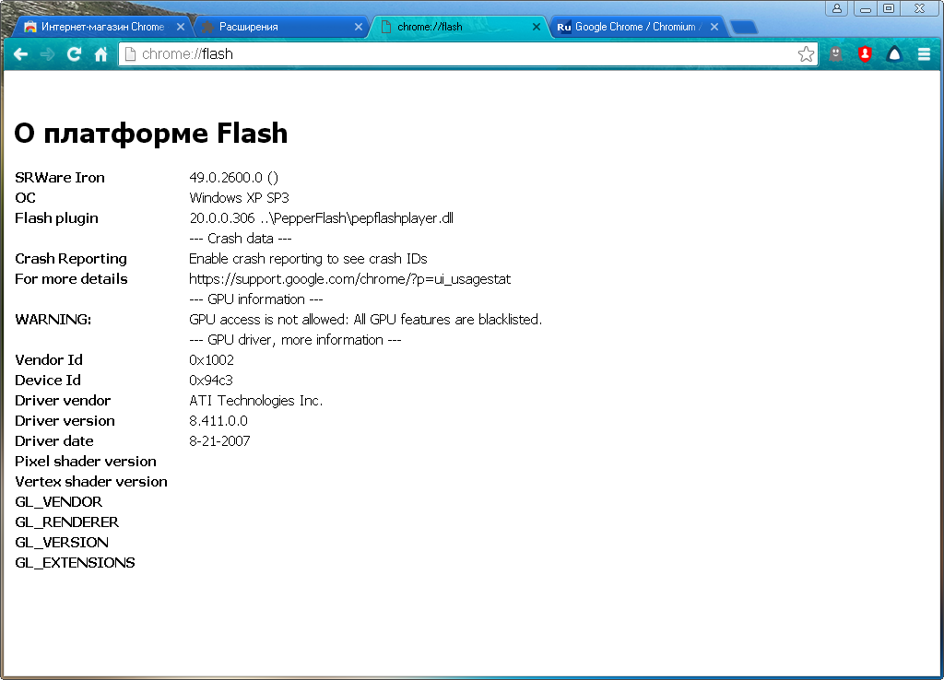
Task: Close the browser window
Action: click(x=919, y=8)
